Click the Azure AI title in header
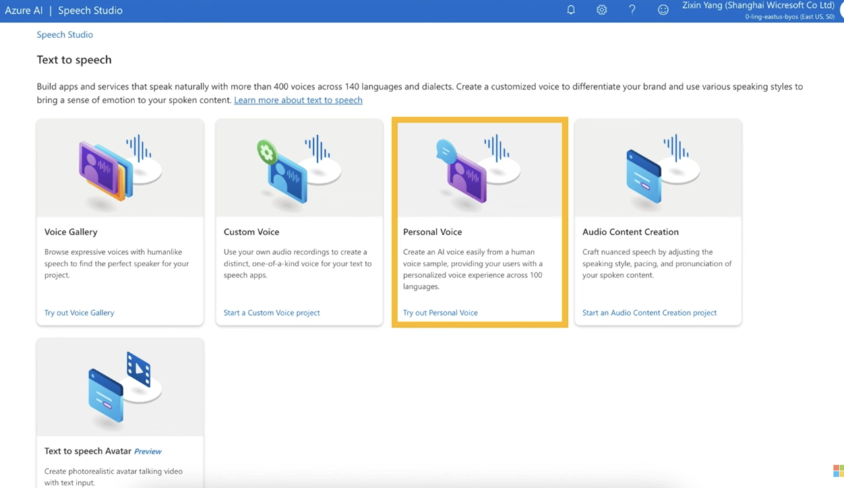Screen dimensions: 844x488 click(x=24, y=10)
